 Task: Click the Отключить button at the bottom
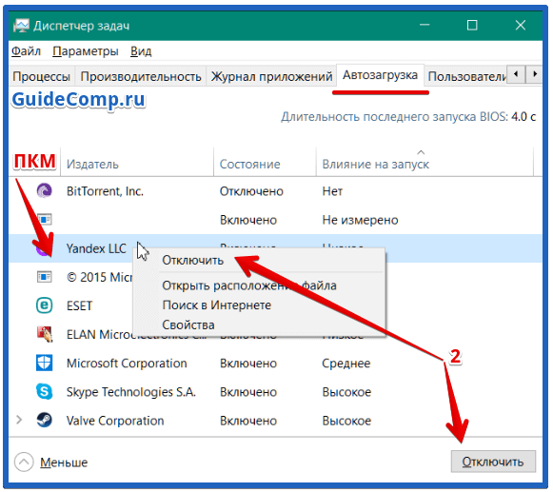point(493,462)
